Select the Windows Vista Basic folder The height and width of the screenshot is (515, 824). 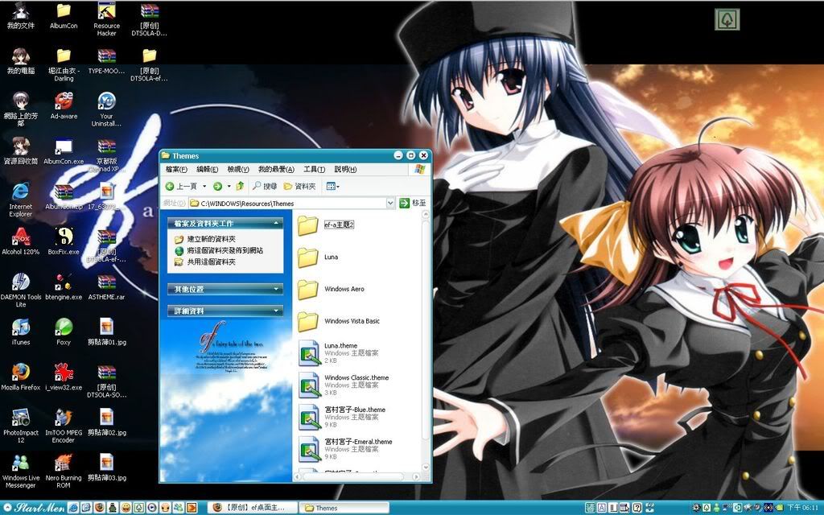[339, 321]
